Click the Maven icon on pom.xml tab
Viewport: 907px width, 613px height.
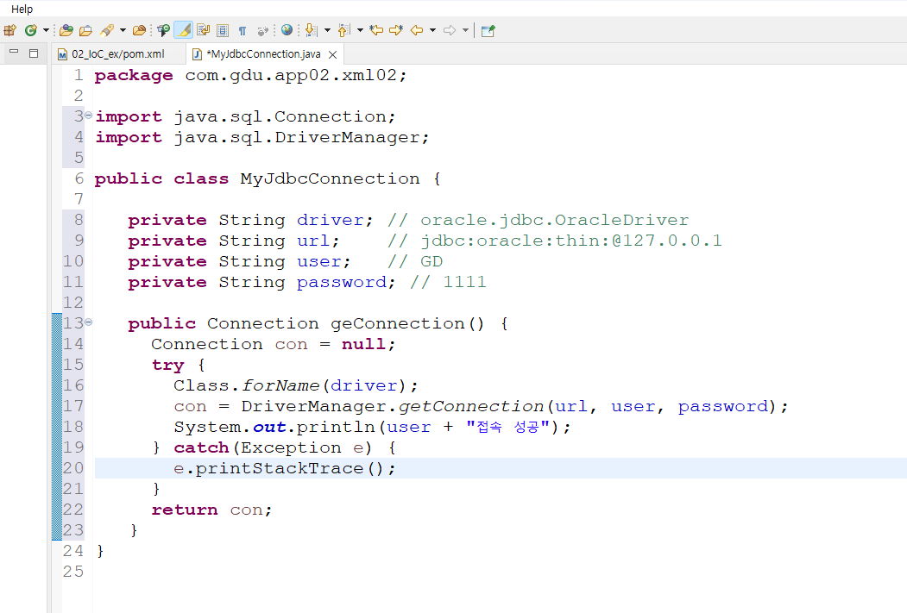[62, 54]
